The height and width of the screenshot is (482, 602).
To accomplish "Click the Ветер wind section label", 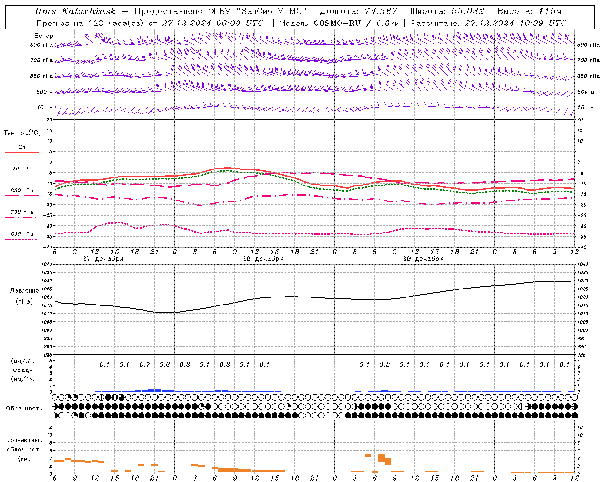I will pos(44,36).
